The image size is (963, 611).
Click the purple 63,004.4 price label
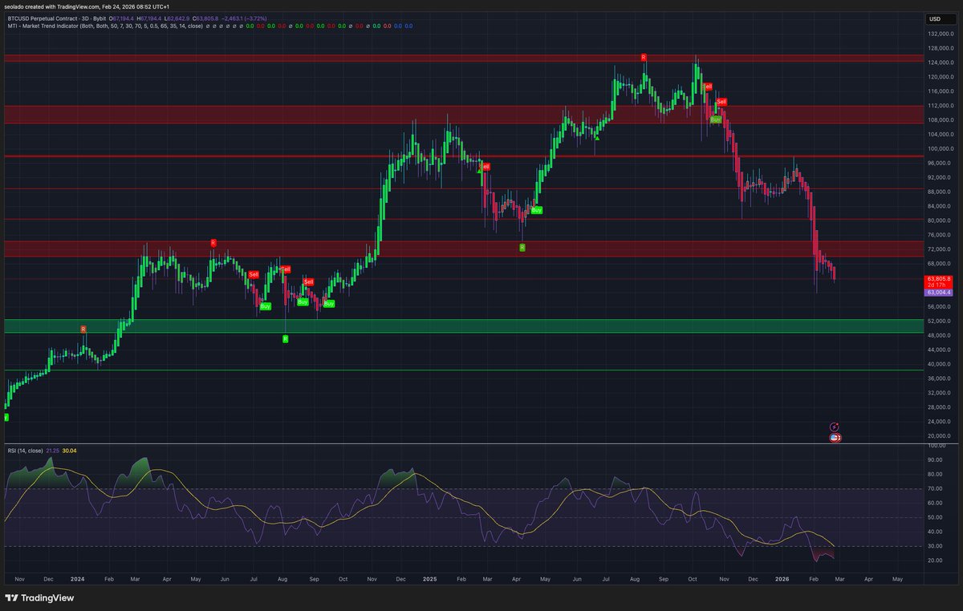[x=939, y=293]
